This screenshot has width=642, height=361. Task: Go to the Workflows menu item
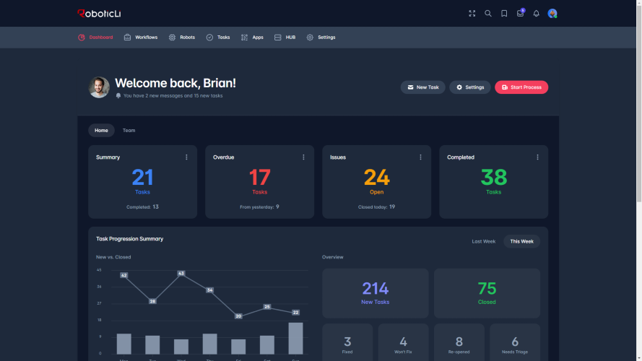[x=140, y=38]
